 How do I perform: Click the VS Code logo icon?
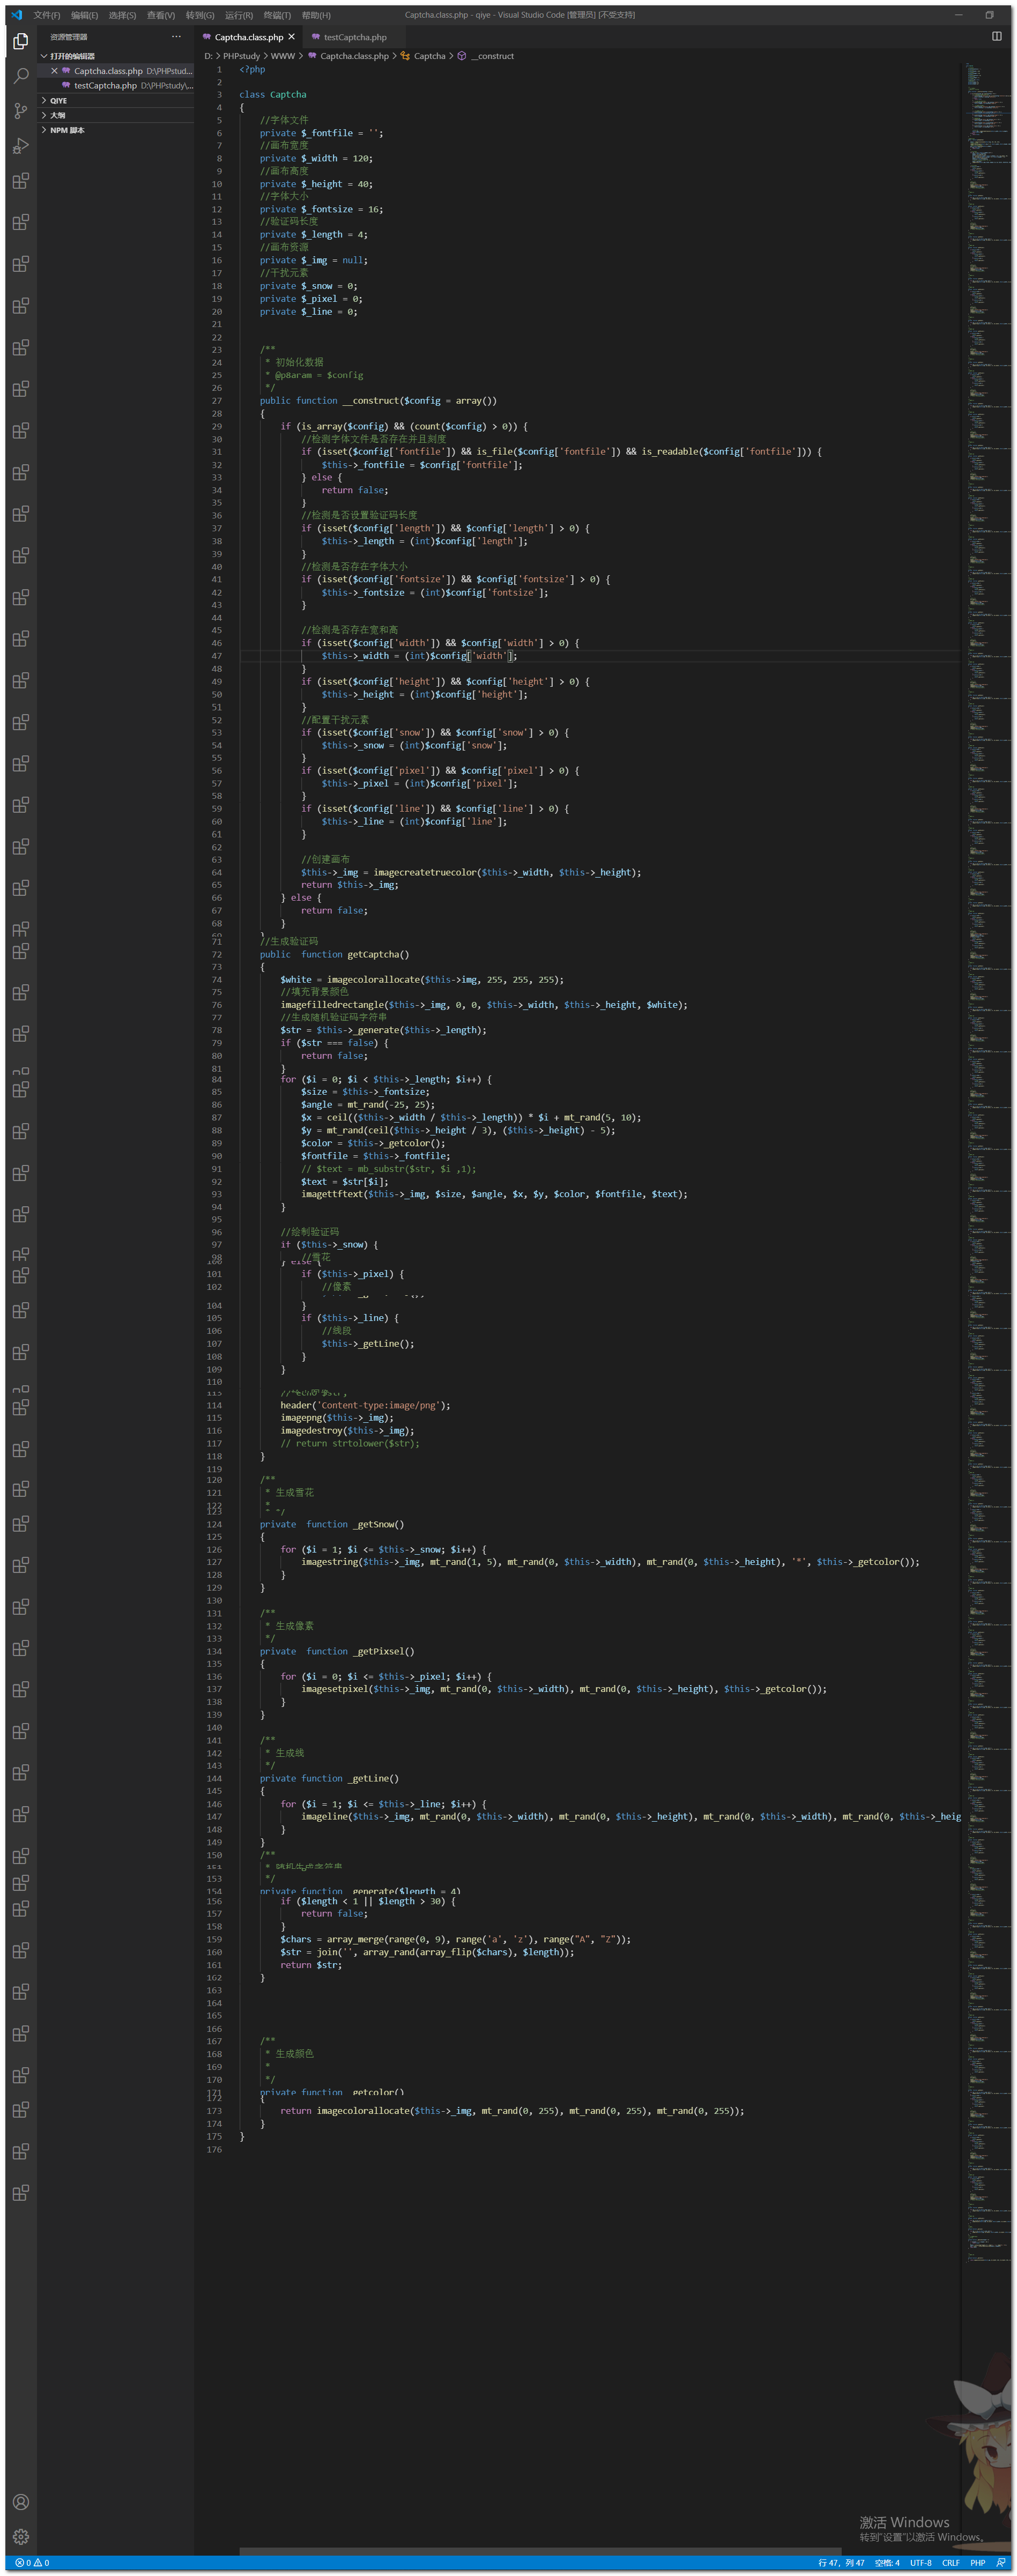(16, 15)
